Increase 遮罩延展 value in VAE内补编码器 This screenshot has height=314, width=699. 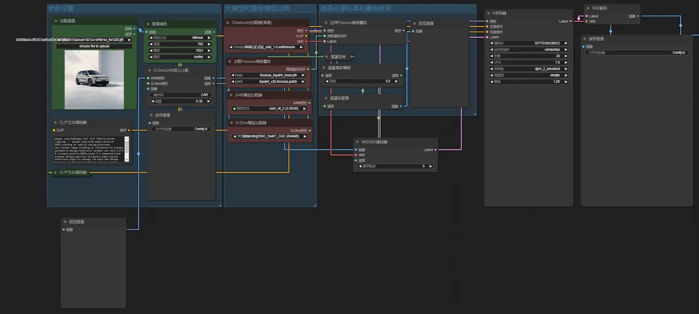point(433,166)
